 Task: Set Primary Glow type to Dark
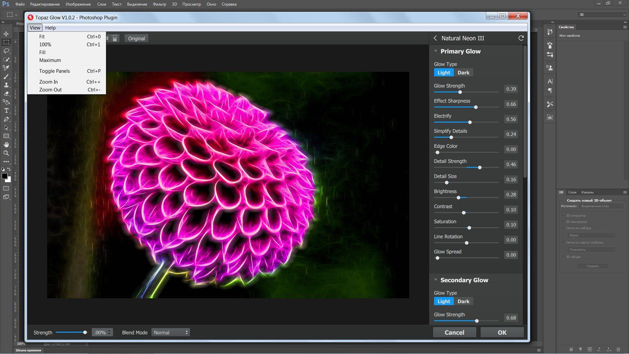(x=463, y=72)
